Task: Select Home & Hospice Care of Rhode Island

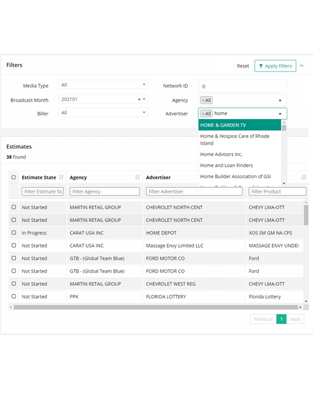Action: tap(239, 140)
